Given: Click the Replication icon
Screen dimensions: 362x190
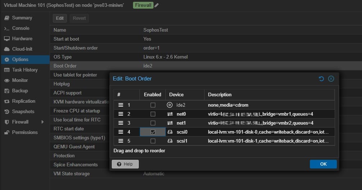Looking at the screenshot, I should point(7,101).
